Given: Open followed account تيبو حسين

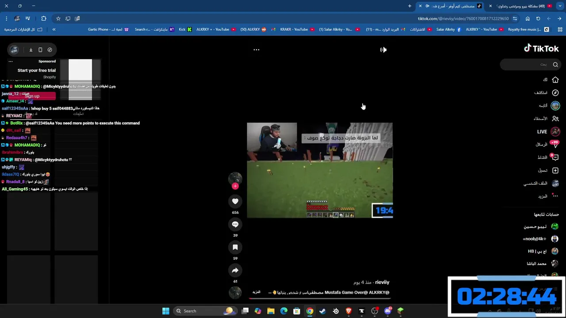Looking at the screenshot, I should click(541, 227).
